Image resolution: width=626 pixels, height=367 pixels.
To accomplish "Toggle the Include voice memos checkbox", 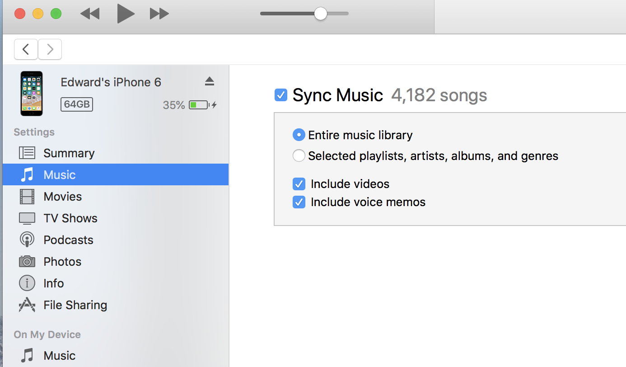I will tap(299, 202).
